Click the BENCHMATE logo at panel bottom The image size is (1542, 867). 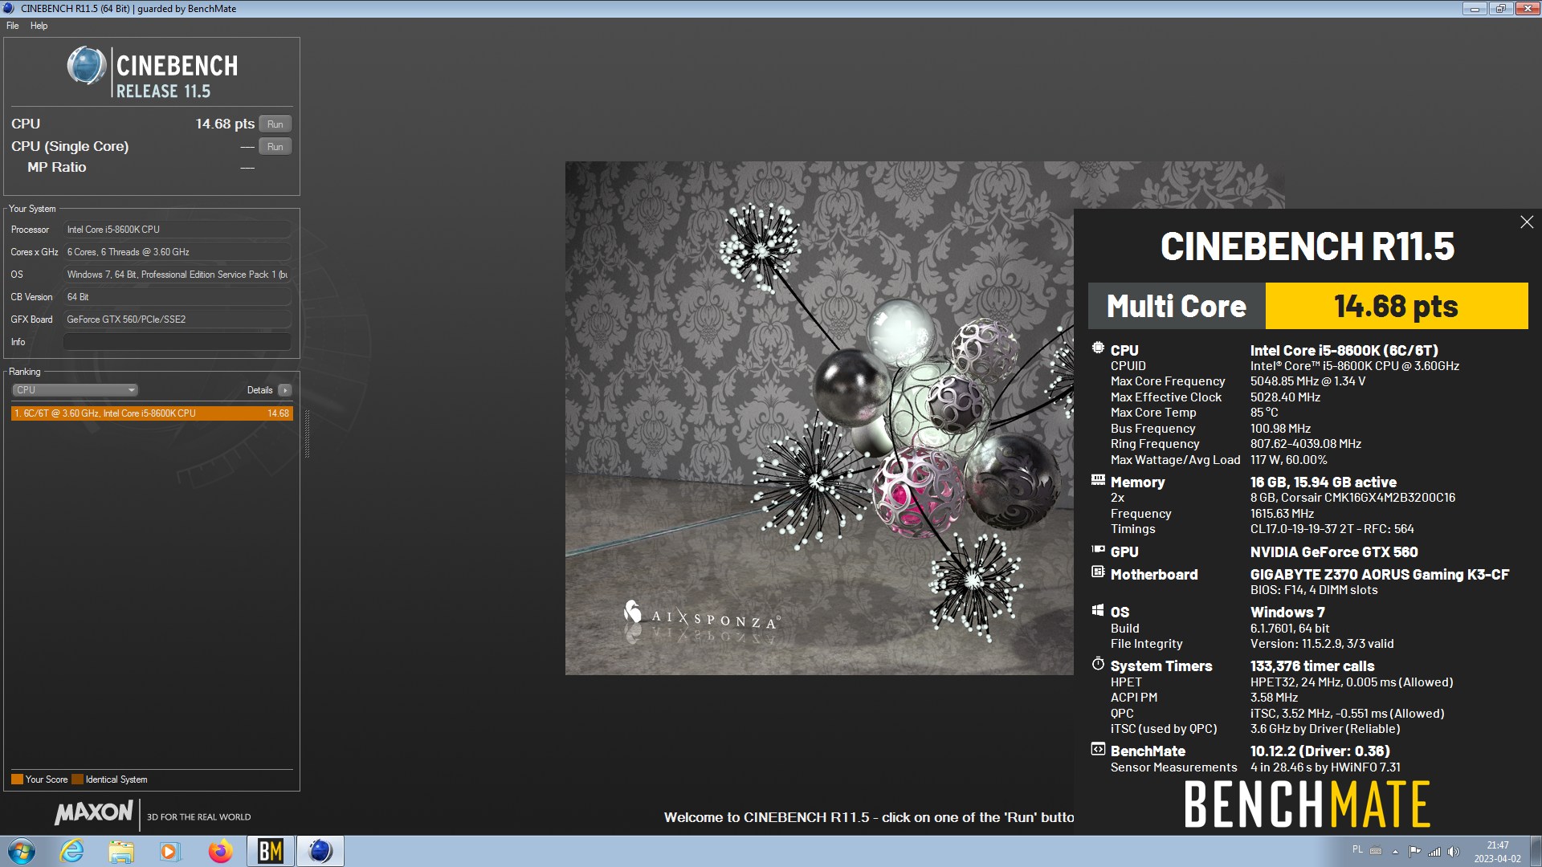click(1307, 804)
